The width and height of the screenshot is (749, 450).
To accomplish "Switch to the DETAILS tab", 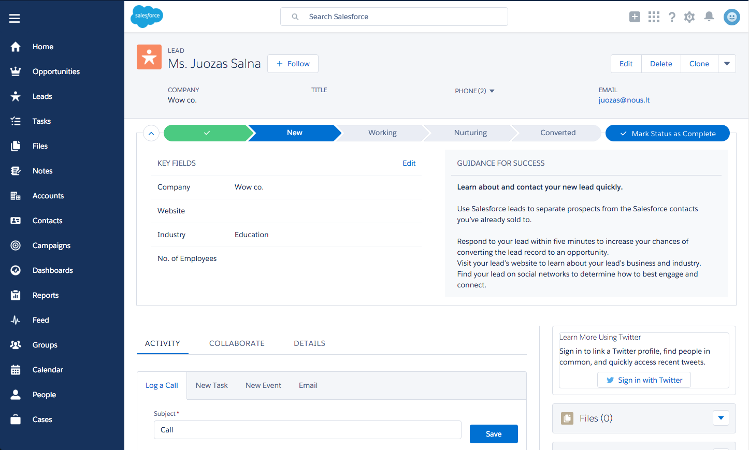I will pyautogui.click(x=310, y=343).
